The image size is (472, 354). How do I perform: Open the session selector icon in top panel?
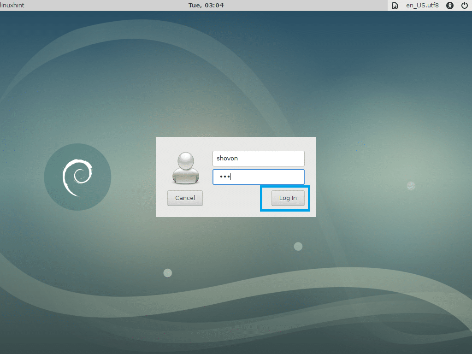[395, 6]
